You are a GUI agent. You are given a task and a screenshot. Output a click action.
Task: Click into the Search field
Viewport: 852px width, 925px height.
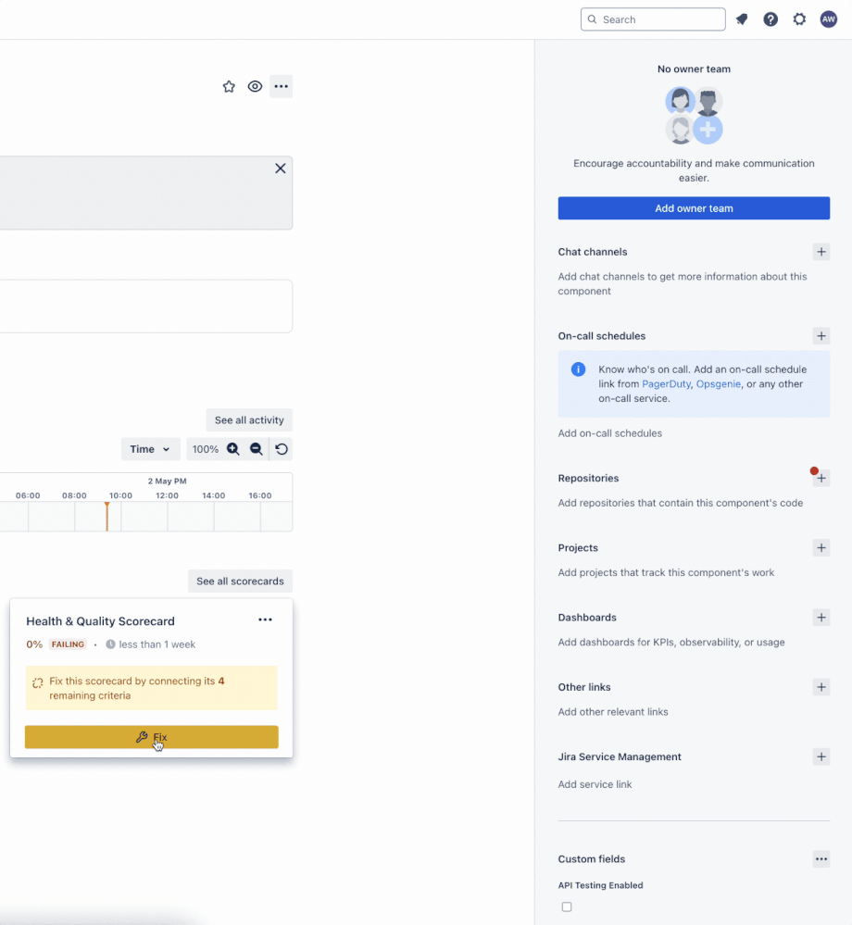click(653, 19)
